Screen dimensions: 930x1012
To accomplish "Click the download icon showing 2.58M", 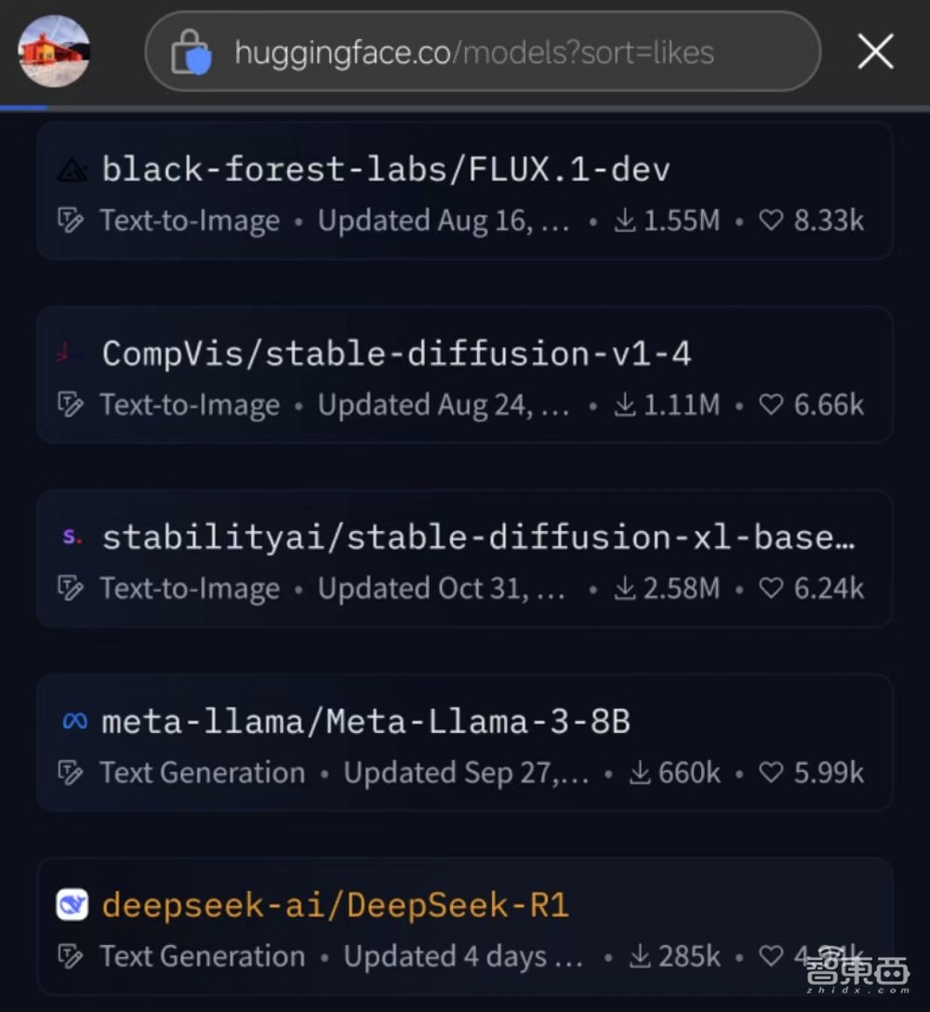I will pos(625,588).
